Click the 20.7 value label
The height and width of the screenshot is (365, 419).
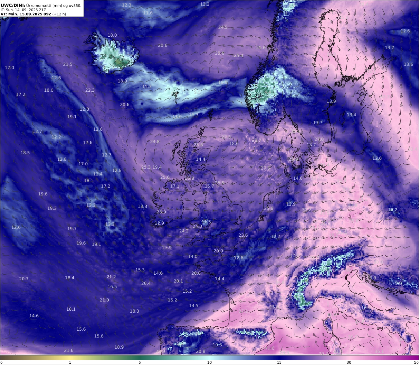24,279
